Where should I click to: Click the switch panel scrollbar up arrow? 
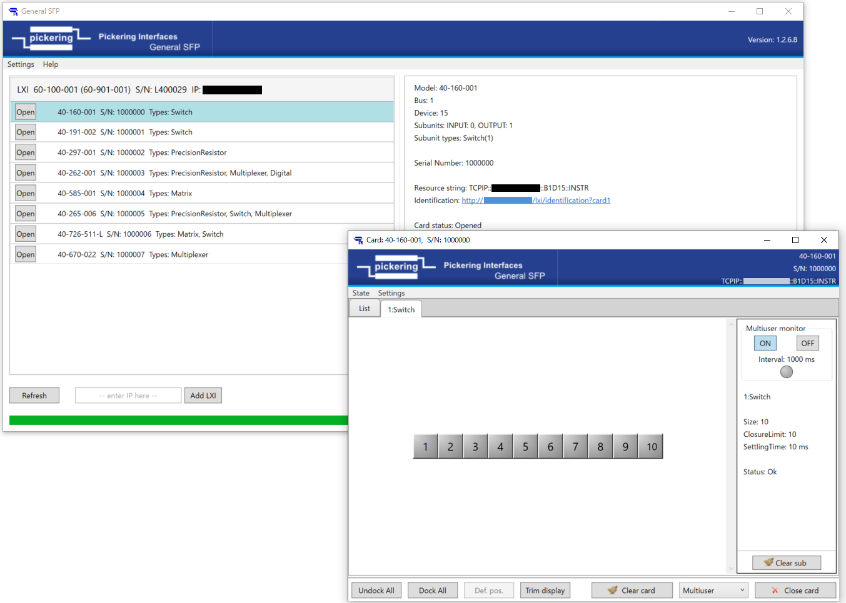pos(731,324)
